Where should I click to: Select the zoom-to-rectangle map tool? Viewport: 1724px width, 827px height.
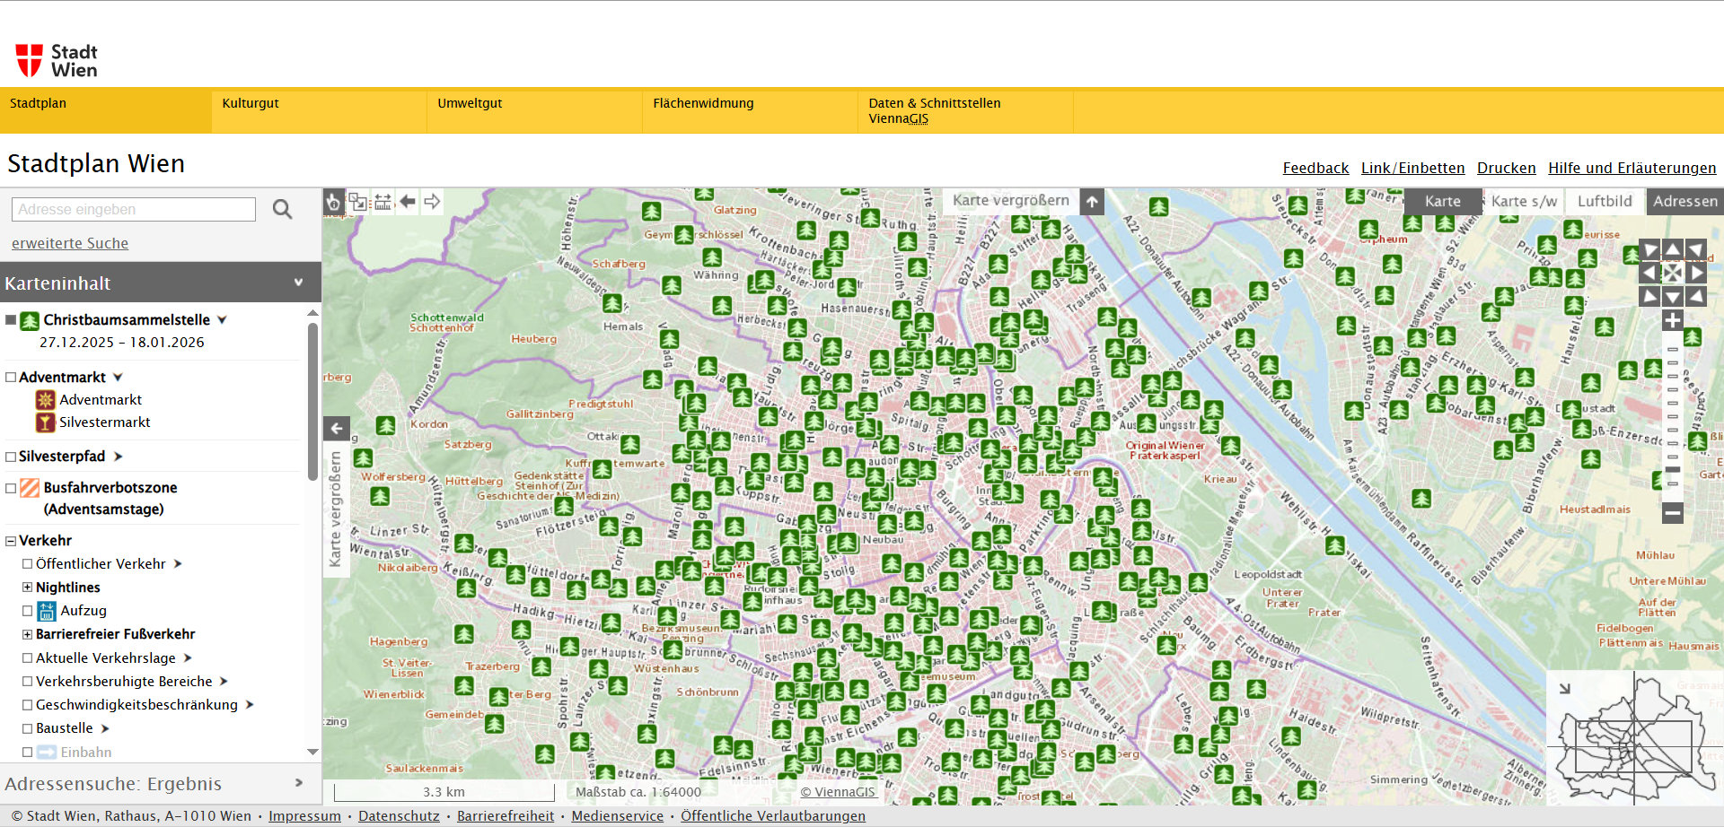[358, 202]
